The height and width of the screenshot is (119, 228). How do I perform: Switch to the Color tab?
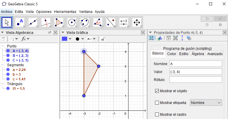tap(171, 54)
